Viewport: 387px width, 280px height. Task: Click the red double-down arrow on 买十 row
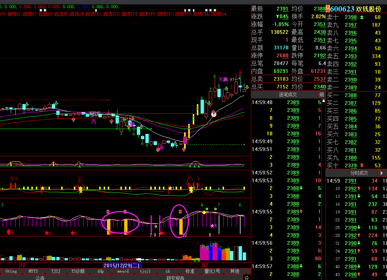[362, 165]
